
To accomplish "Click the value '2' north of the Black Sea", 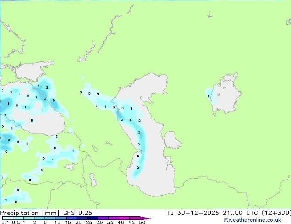I will [47, 88].
